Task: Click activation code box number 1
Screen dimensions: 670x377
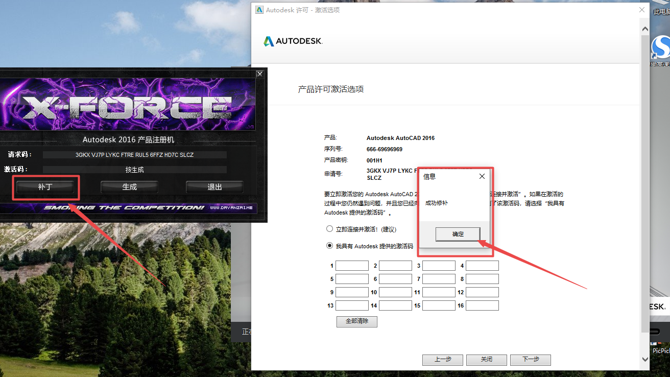Action: tap(352, 266)
